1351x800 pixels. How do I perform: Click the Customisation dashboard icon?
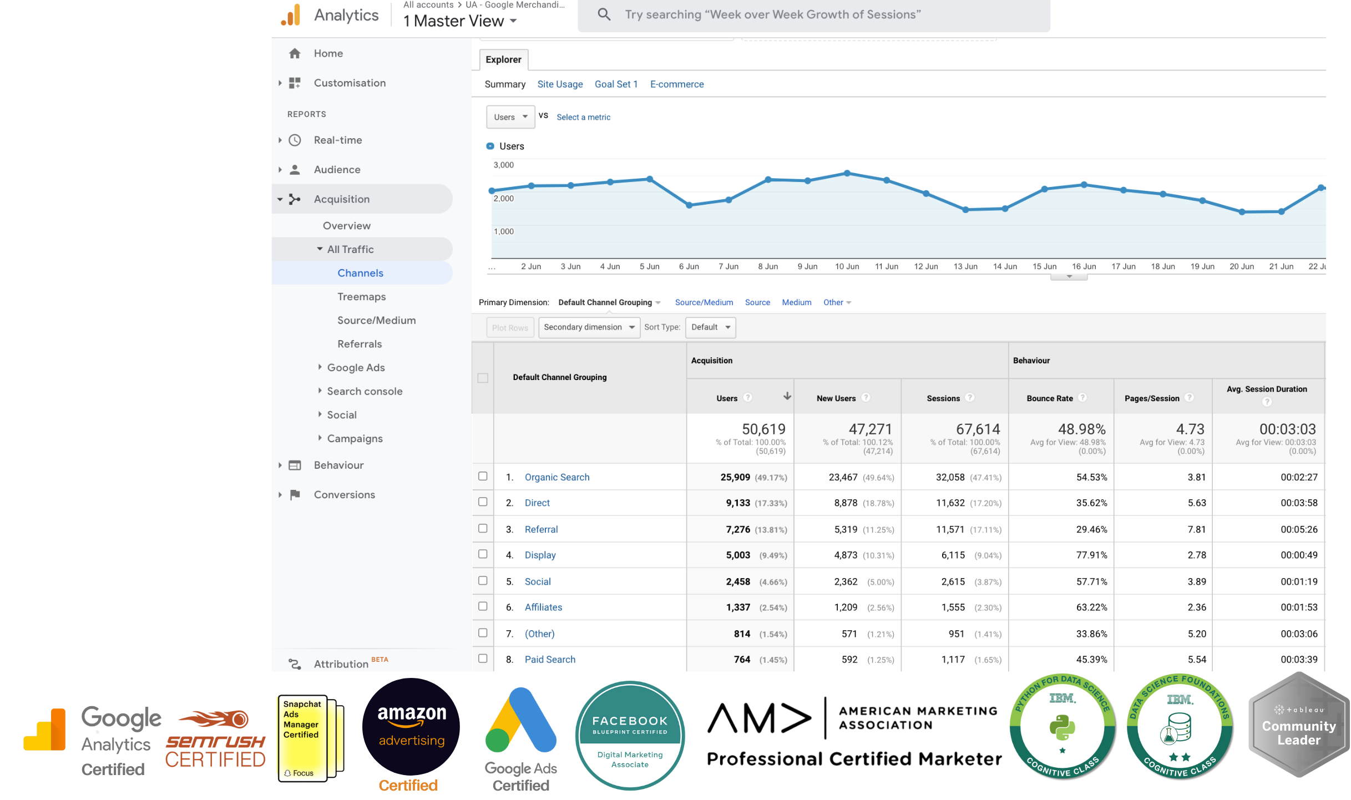point(295,83)
